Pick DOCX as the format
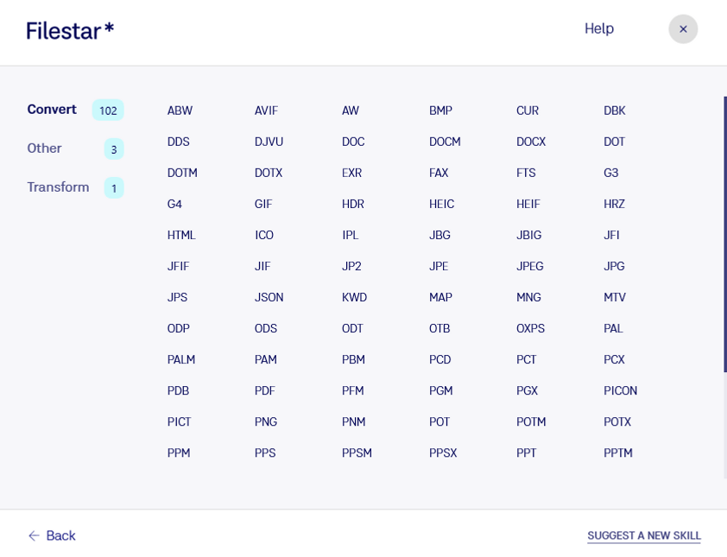 pyautogui.click(x=531, y=142)
